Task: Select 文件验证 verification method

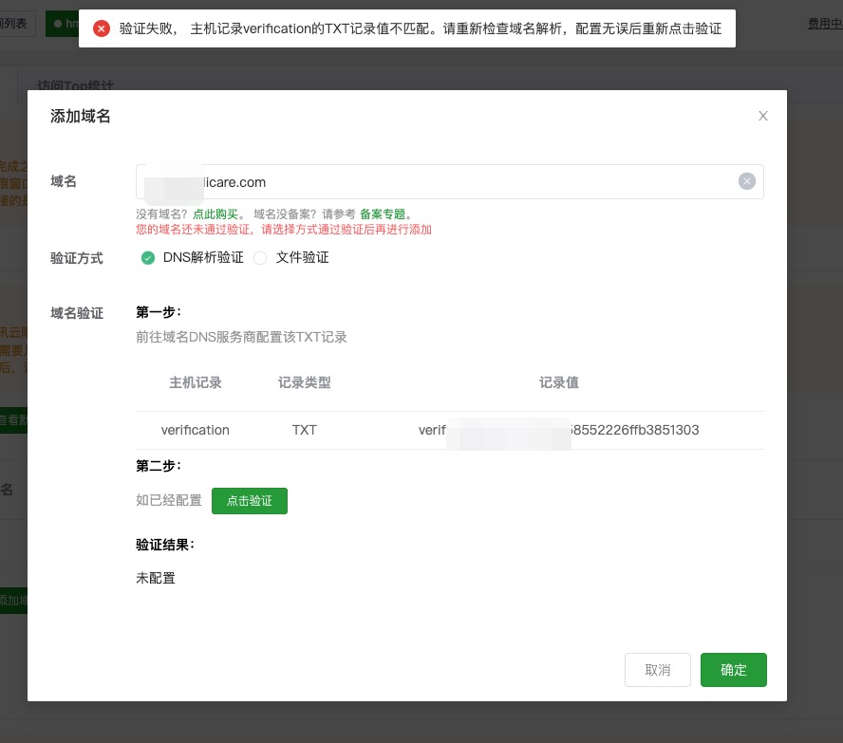Action: (260, 258)
